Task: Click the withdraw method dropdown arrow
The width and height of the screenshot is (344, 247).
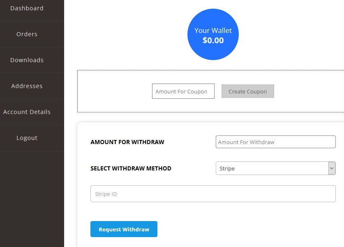Action: coord(332,168)
